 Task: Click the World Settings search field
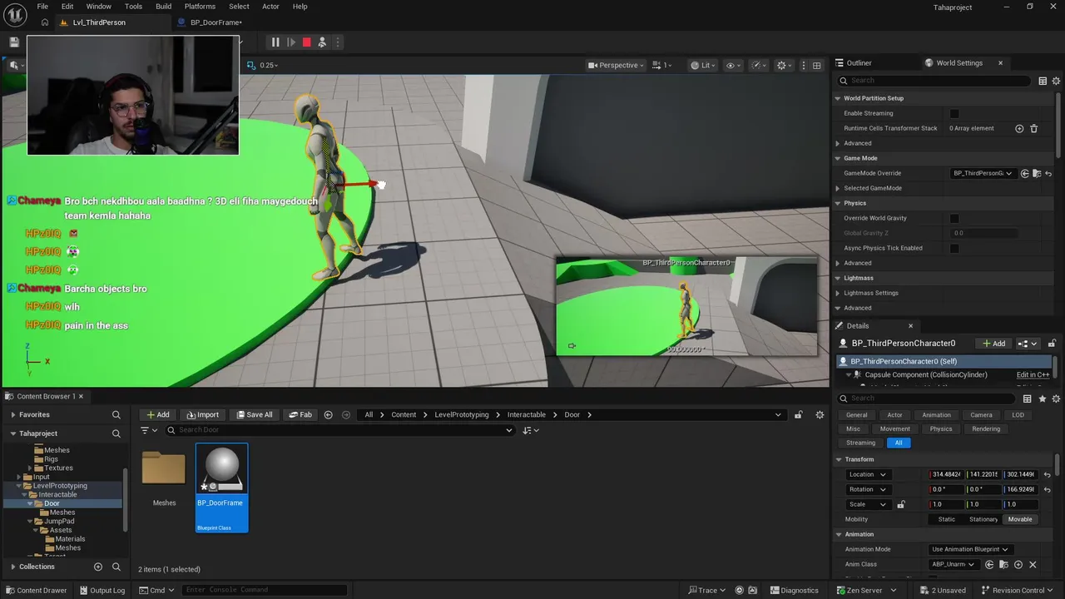pyautogui.click(x=934, y=81)
